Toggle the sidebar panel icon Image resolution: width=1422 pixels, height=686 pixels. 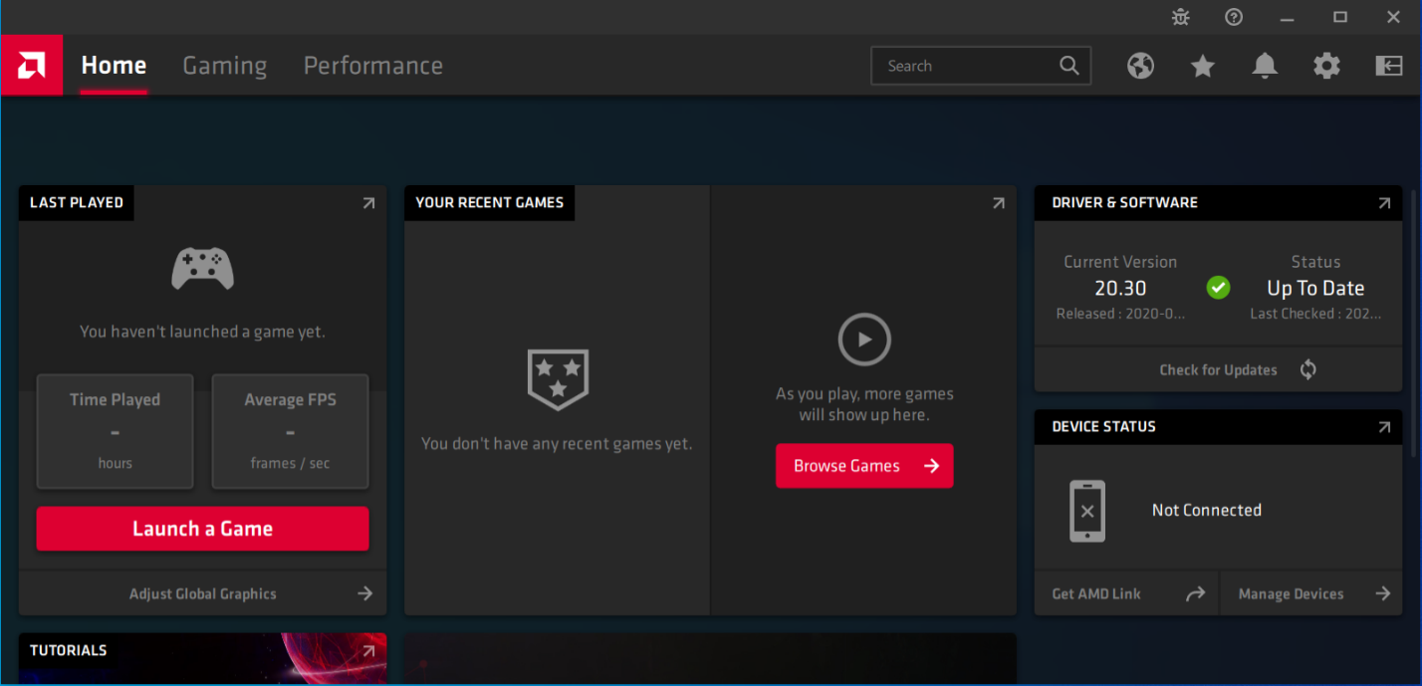(1388, 66)
